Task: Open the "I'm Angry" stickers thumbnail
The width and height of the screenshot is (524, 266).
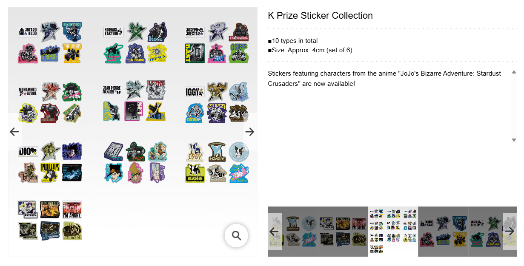Action: pyautogui.click(x=343, y=232)
